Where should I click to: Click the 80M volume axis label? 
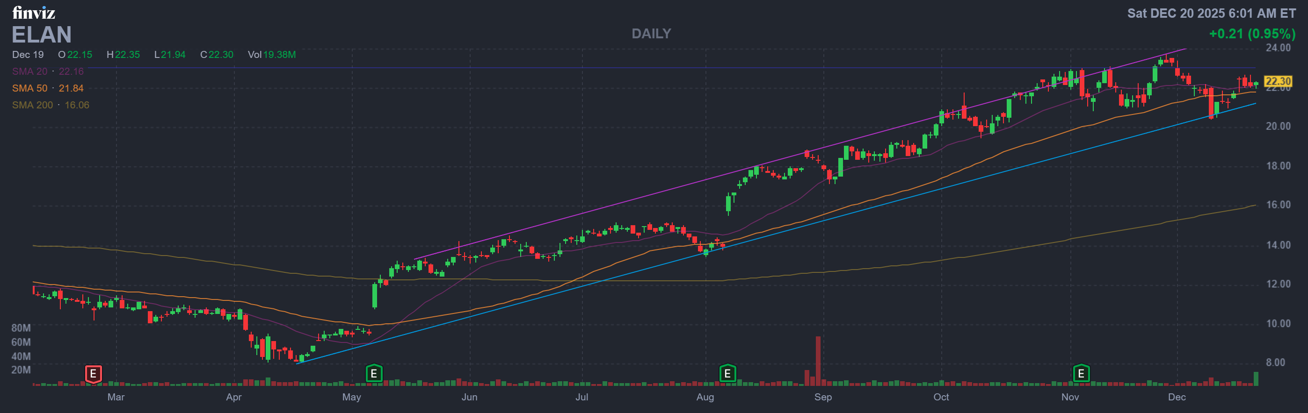(x=21, y=328)
